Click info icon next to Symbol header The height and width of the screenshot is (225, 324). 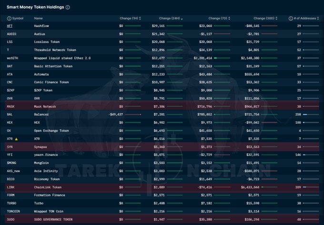(x=9, y=19)
